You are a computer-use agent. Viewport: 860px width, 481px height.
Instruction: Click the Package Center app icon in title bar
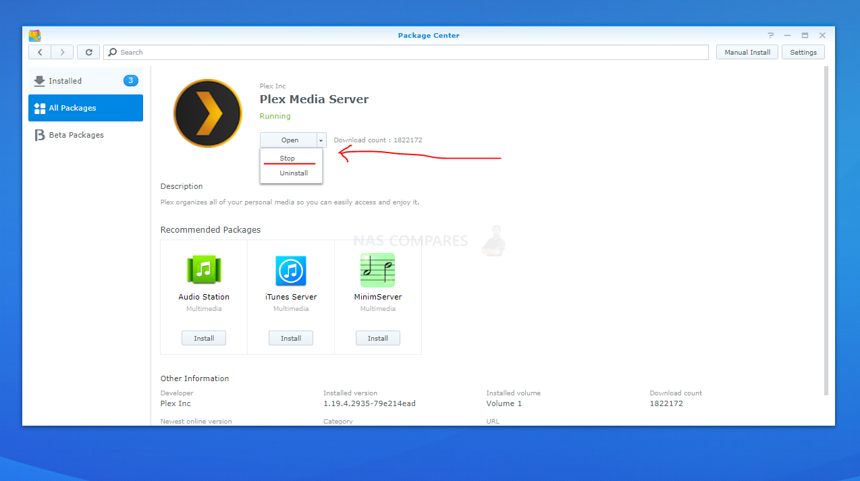coord(34,36)
